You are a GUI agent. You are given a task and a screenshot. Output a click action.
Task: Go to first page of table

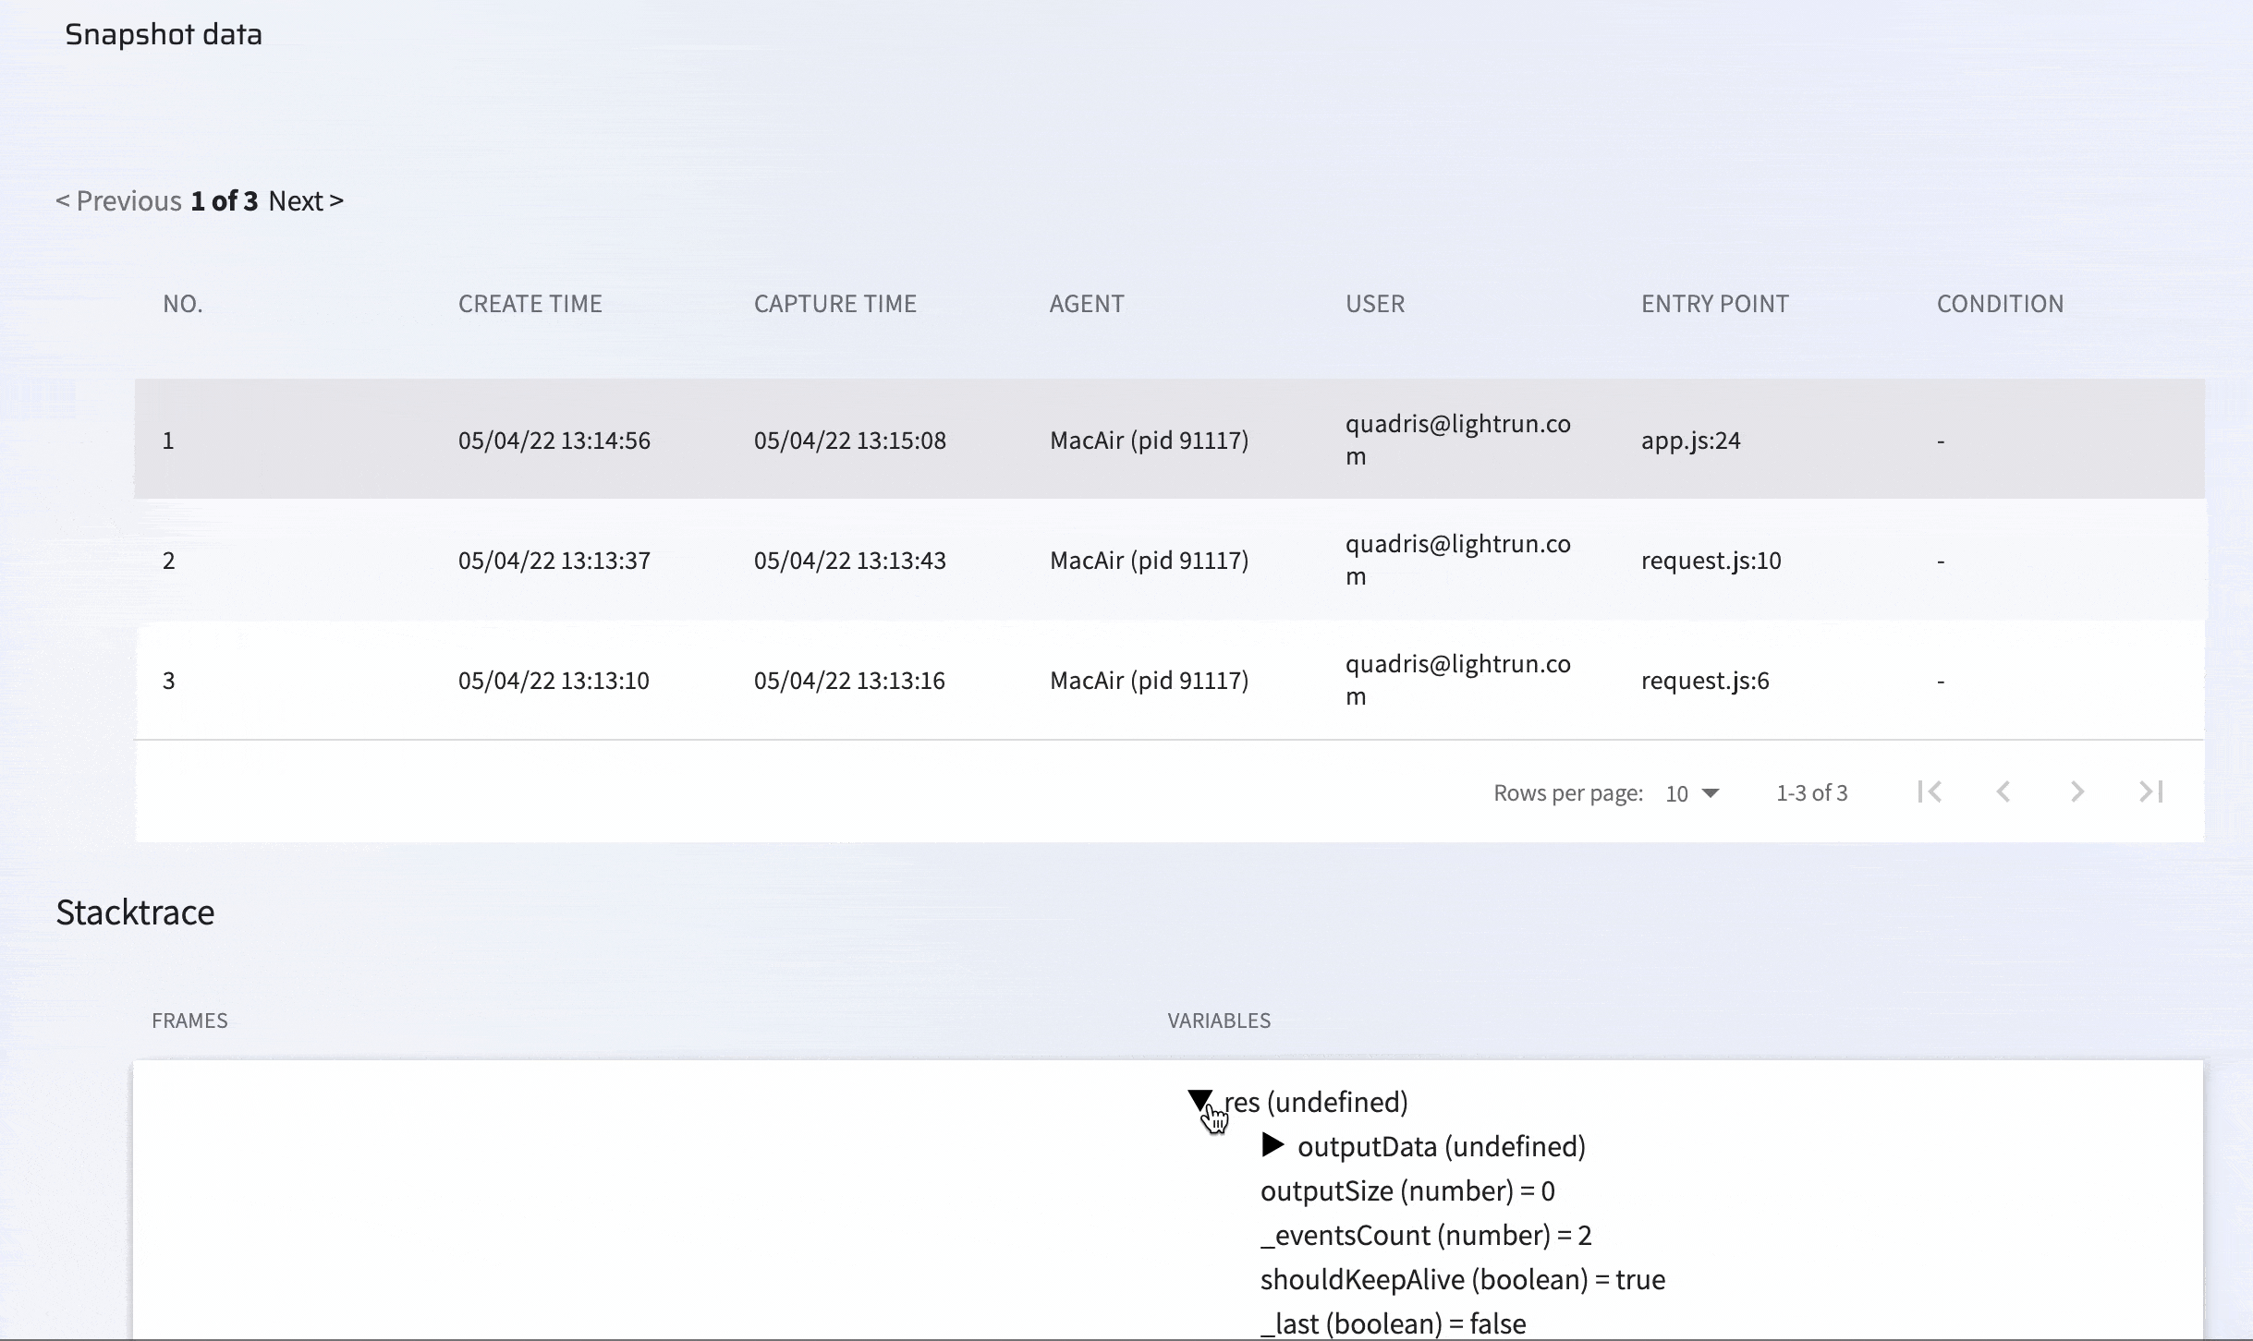coord(1930,791)
